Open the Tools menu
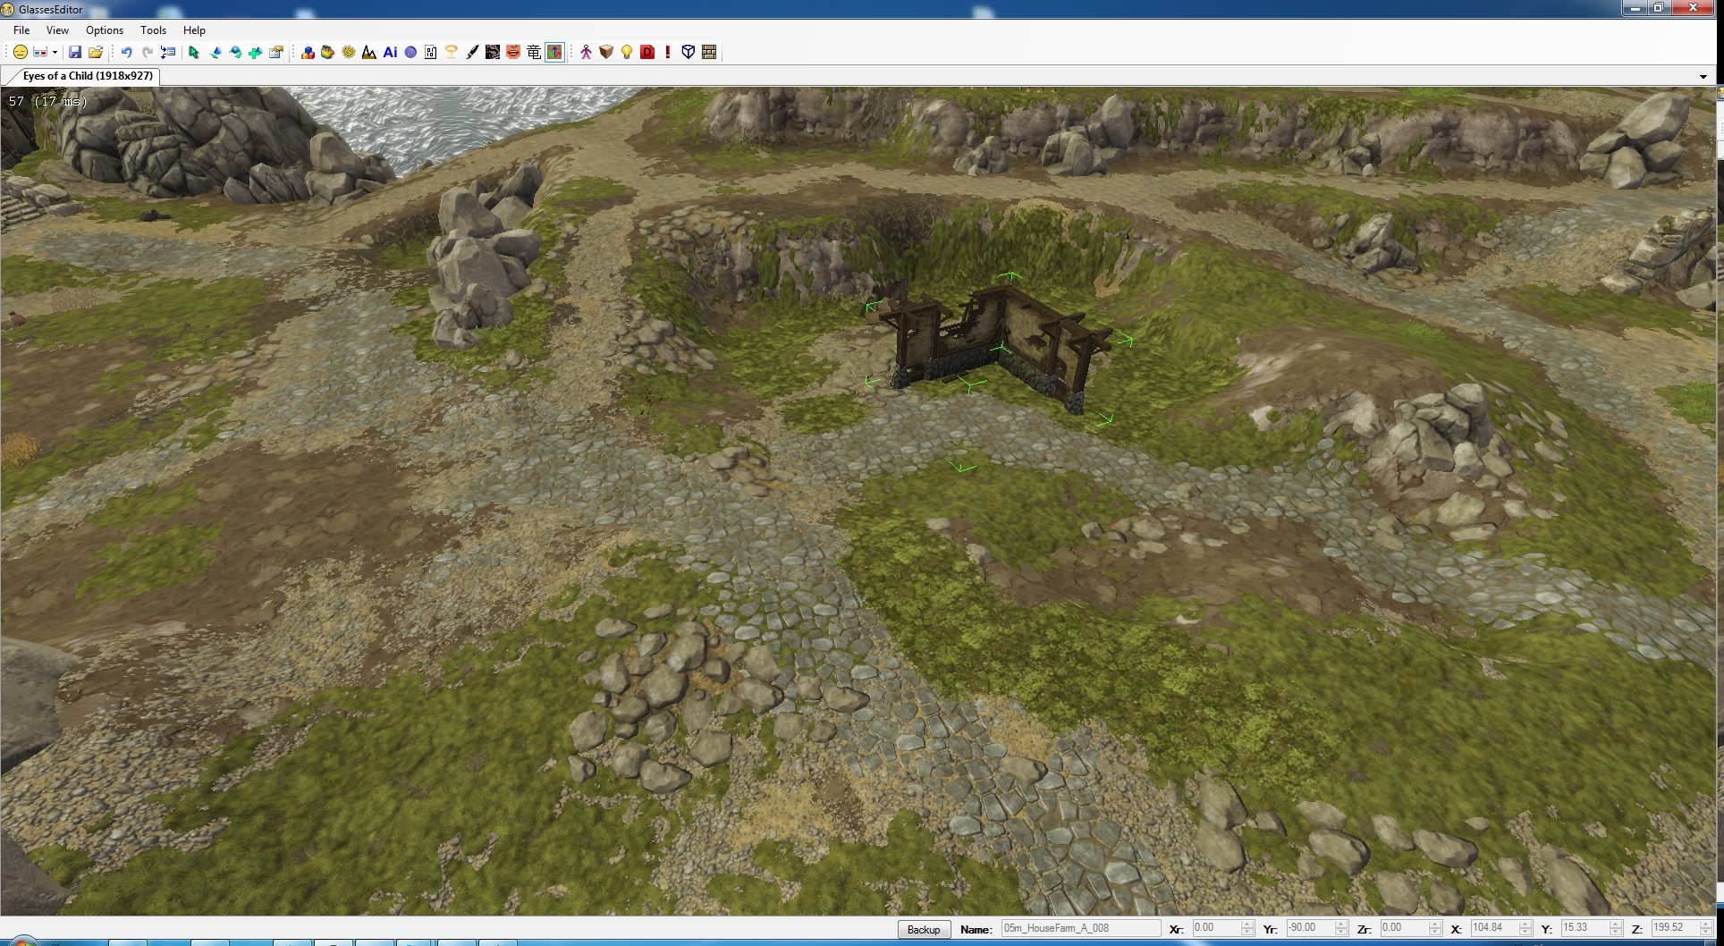The image size is (1724, 946). coord(153,30)
